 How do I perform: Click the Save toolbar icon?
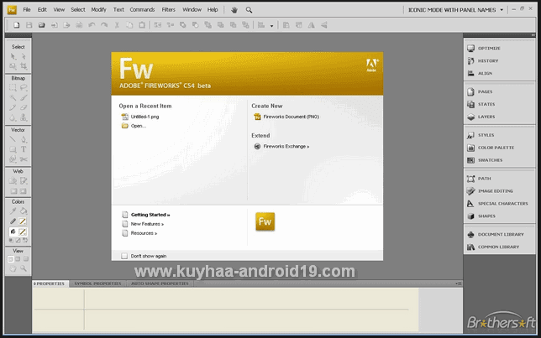pyautogui.click(x=29, y=25)
